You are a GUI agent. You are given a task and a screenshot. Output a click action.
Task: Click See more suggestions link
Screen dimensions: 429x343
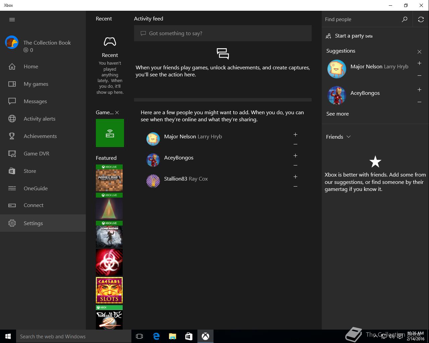[x=338, y=114]
